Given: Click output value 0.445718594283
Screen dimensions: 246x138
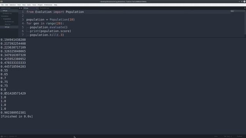Looking at the screenshot, I should coord(13,67).
